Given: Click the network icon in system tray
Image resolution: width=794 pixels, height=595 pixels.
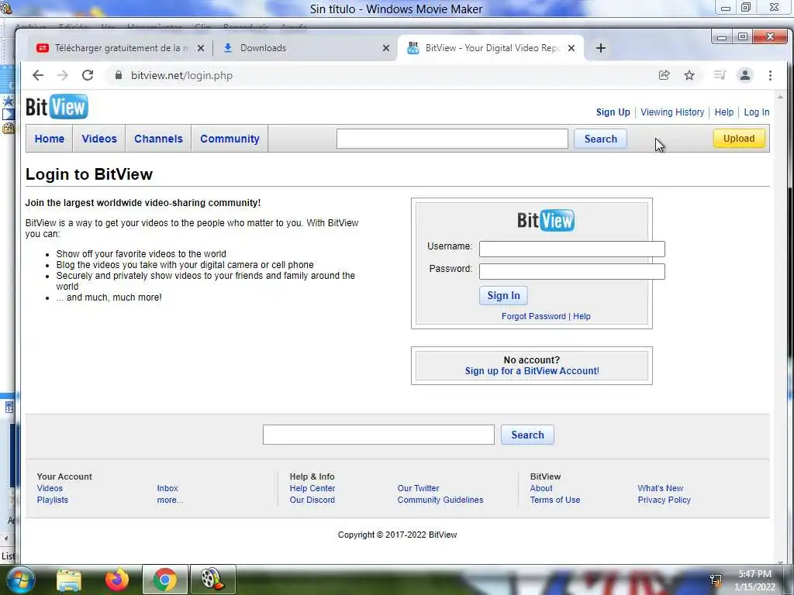Looking at the screenshot, I should [716, 580].
